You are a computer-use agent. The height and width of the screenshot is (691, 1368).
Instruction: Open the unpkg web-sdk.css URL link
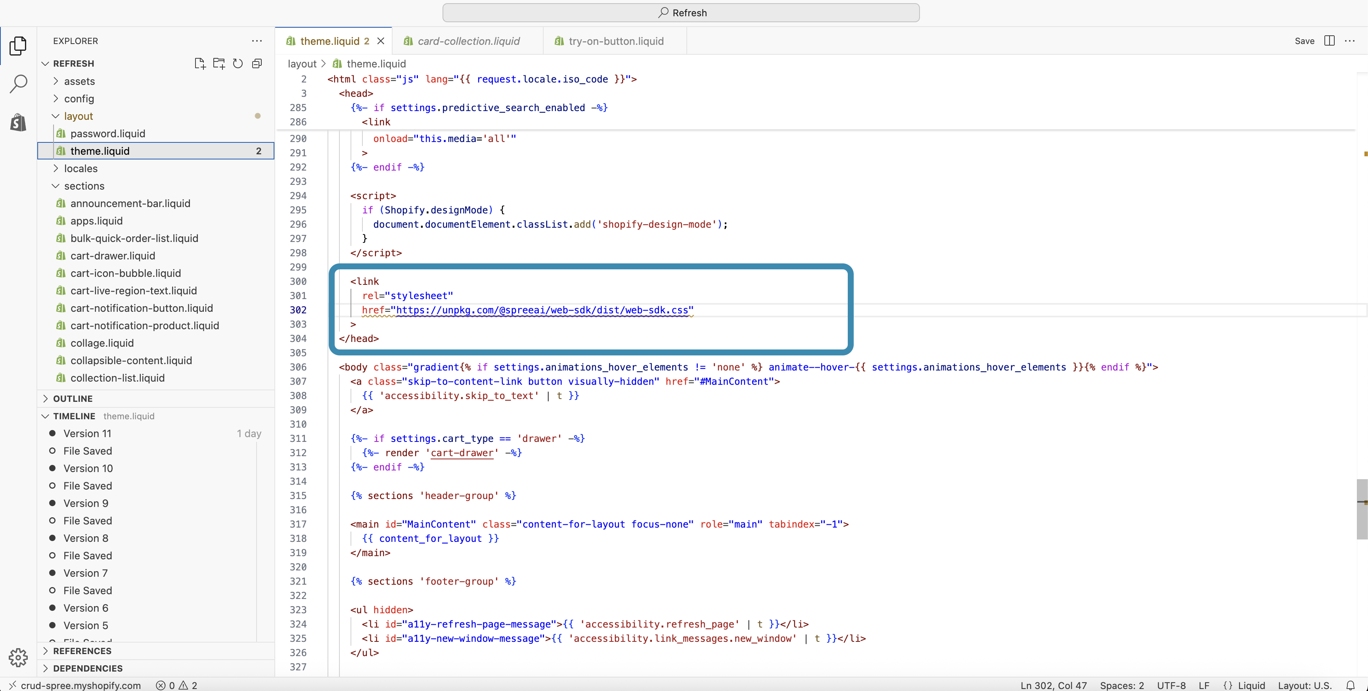542,310
